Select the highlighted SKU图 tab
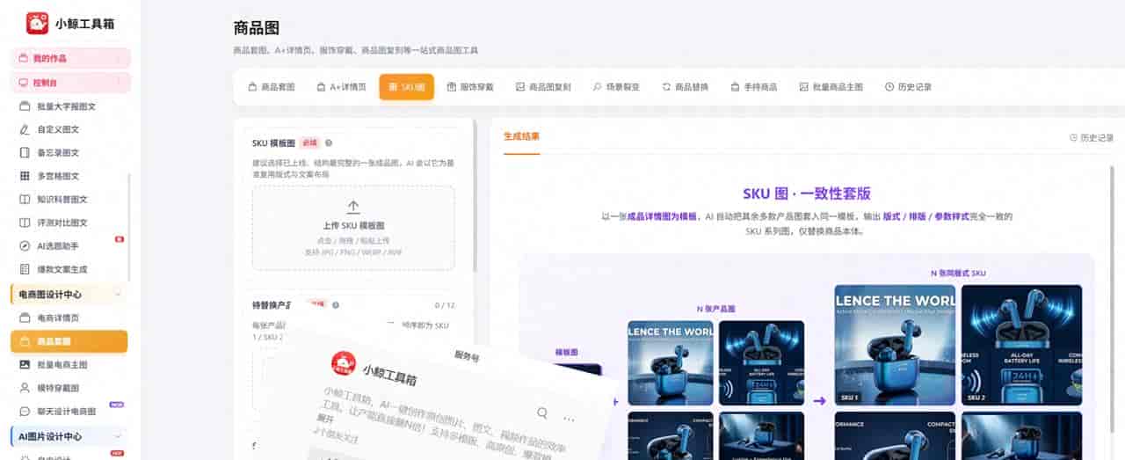Screen dimensions: 1125x460 pyautogui.click(x=406, y=87)
